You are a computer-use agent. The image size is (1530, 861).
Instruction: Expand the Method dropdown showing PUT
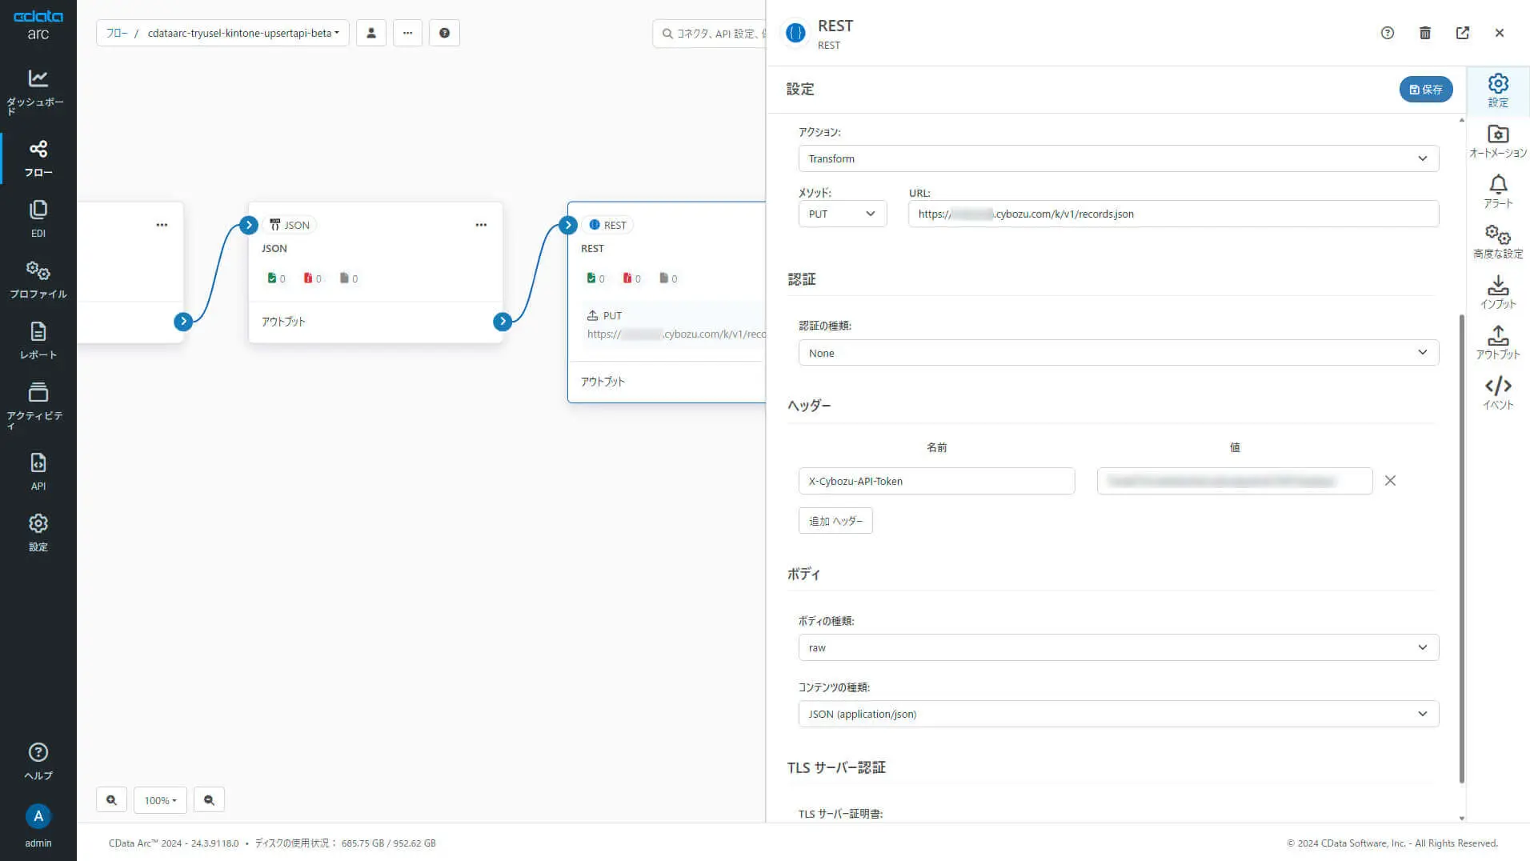tap(843, 214)
